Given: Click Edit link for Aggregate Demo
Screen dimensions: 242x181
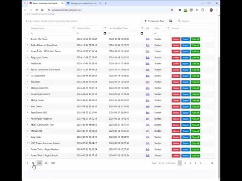Looking at the screenshot, I should (148, 57).
